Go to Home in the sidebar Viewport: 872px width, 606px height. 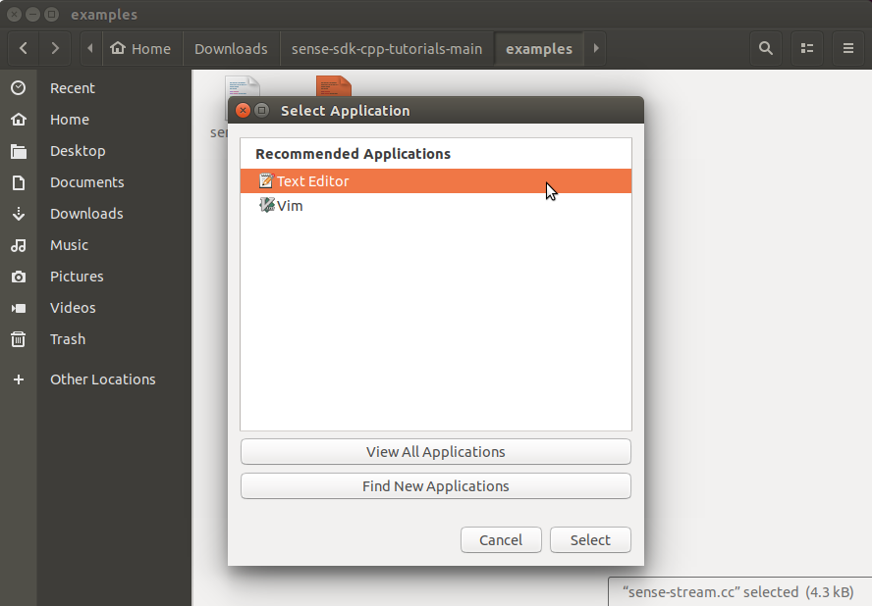[x=70, y=120]
